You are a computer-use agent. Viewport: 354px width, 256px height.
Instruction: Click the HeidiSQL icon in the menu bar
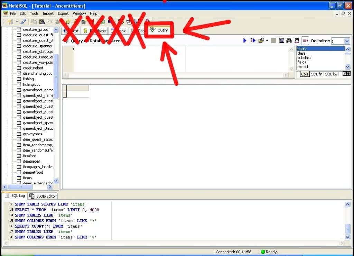(5, 13)
